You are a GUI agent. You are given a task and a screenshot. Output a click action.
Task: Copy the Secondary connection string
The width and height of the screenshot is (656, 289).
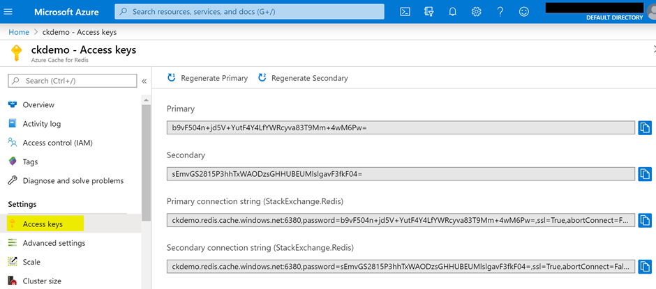click(645, 266)
